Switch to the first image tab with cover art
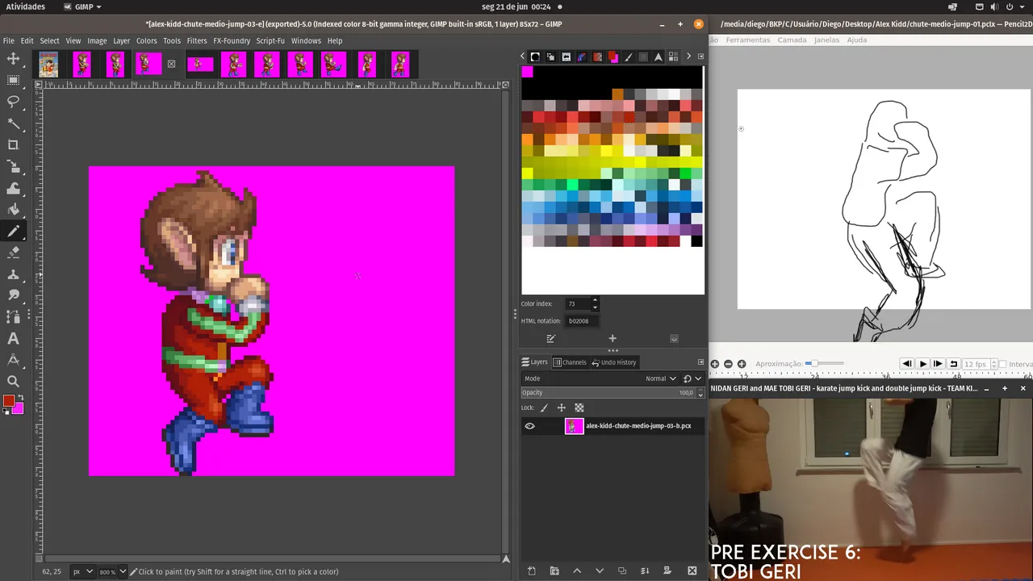 tap(48, 65)
